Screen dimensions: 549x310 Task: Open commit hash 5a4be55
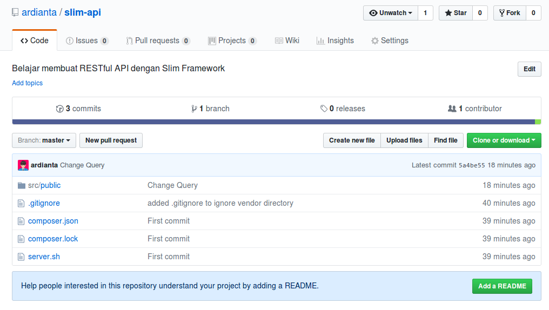pyautogui.click(x=472, y=165)
